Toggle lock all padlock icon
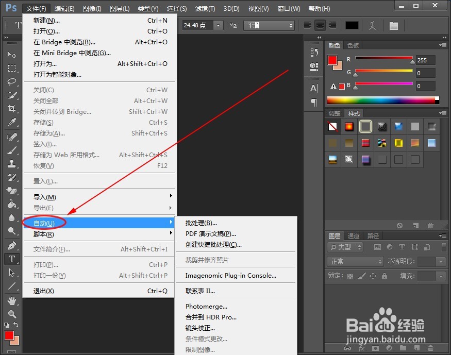Screen dimensions: 451x355 click(x=385, y=276)
